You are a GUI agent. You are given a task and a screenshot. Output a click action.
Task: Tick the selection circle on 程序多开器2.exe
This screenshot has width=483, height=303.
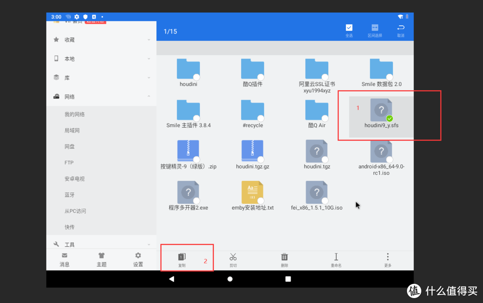[x=196, y=200]
